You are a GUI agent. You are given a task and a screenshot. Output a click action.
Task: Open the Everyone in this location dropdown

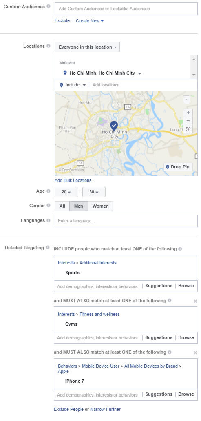87,47
